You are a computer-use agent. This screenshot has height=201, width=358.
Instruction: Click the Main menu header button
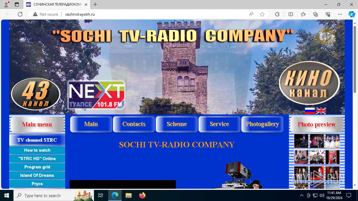37,124
